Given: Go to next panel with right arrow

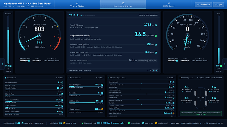Looking at the screenshot, I should tap(225, 64).
